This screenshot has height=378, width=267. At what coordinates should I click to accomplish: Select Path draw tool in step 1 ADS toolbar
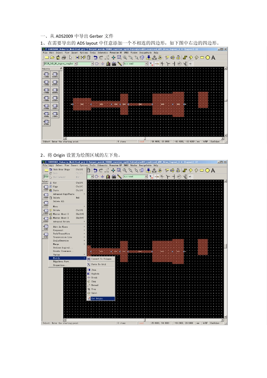pyautogui.click(x=185, y=58)
